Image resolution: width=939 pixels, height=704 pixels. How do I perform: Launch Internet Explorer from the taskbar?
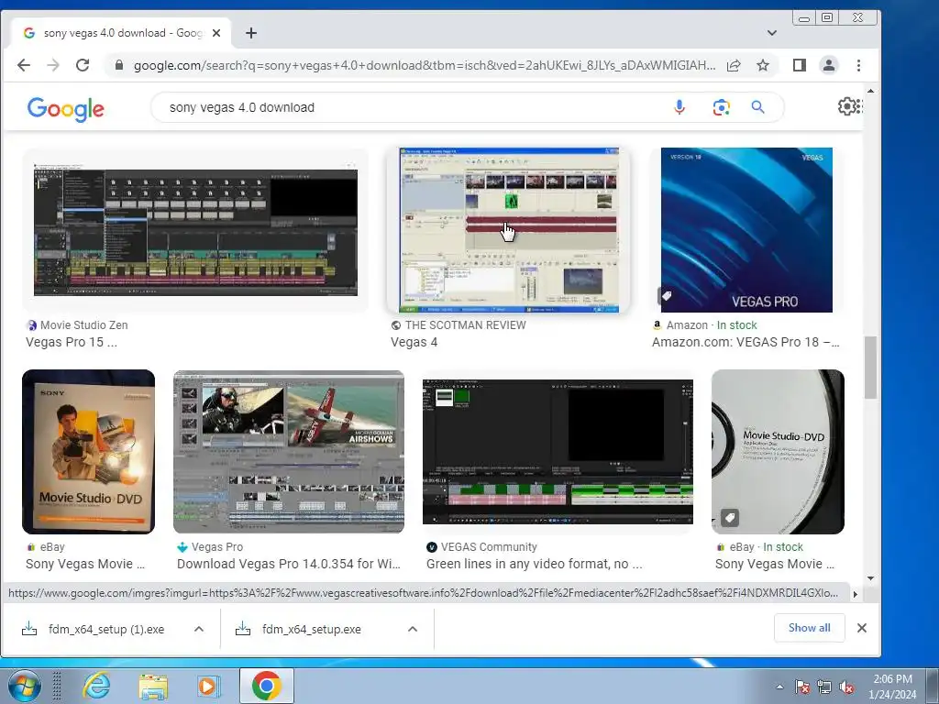tap(96, 686)
